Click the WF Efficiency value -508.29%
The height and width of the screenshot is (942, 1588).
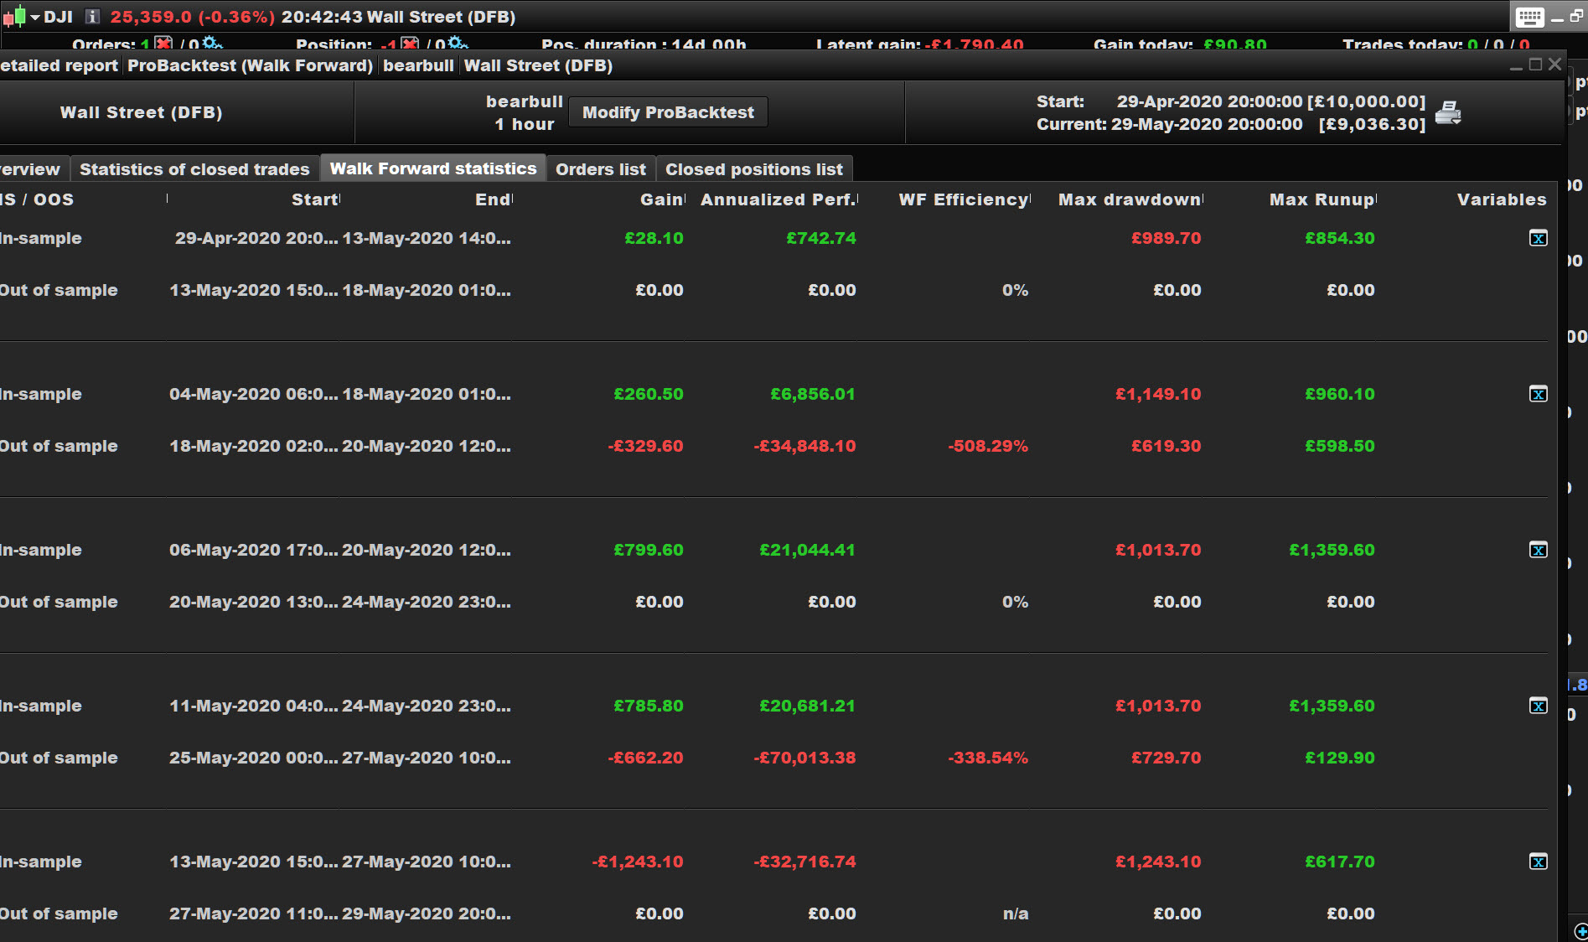tap(988, 446)
